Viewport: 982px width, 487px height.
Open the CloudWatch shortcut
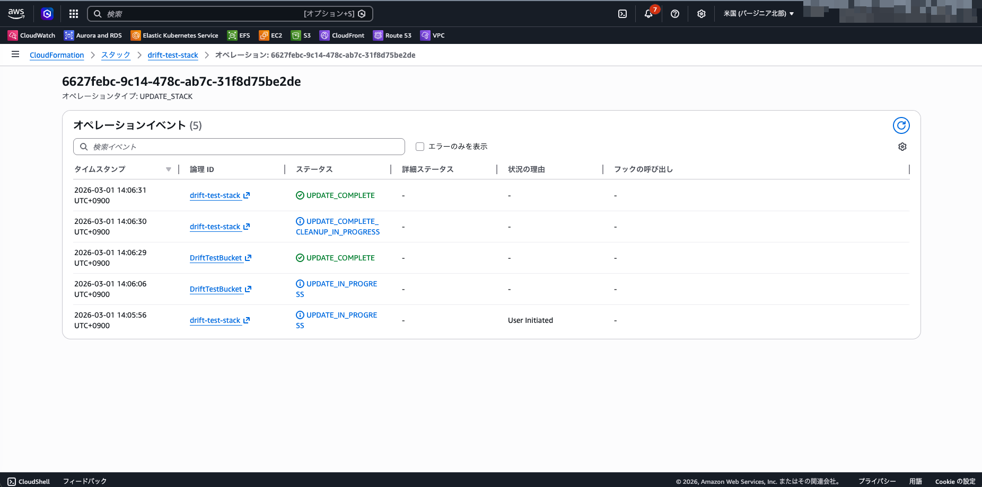point(32,35)
